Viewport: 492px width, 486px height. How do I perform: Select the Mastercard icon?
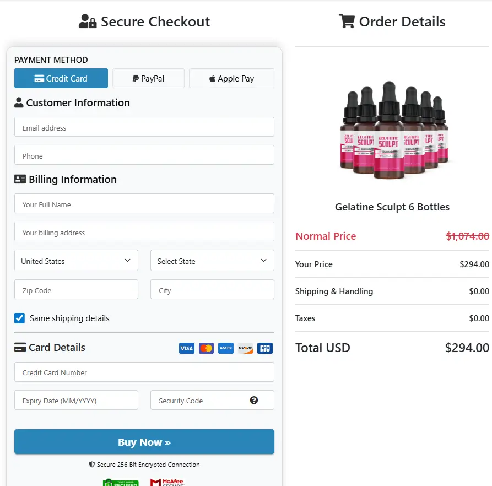click(x=206, y=348)
